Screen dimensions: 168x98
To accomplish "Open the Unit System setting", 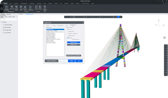I will point(21,8).
